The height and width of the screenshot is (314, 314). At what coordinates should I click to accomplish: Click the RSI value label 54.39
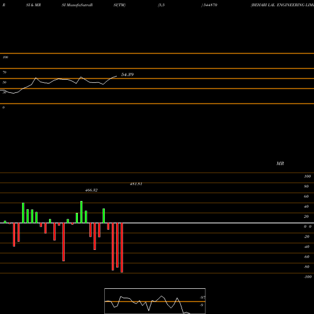[127, 75]
